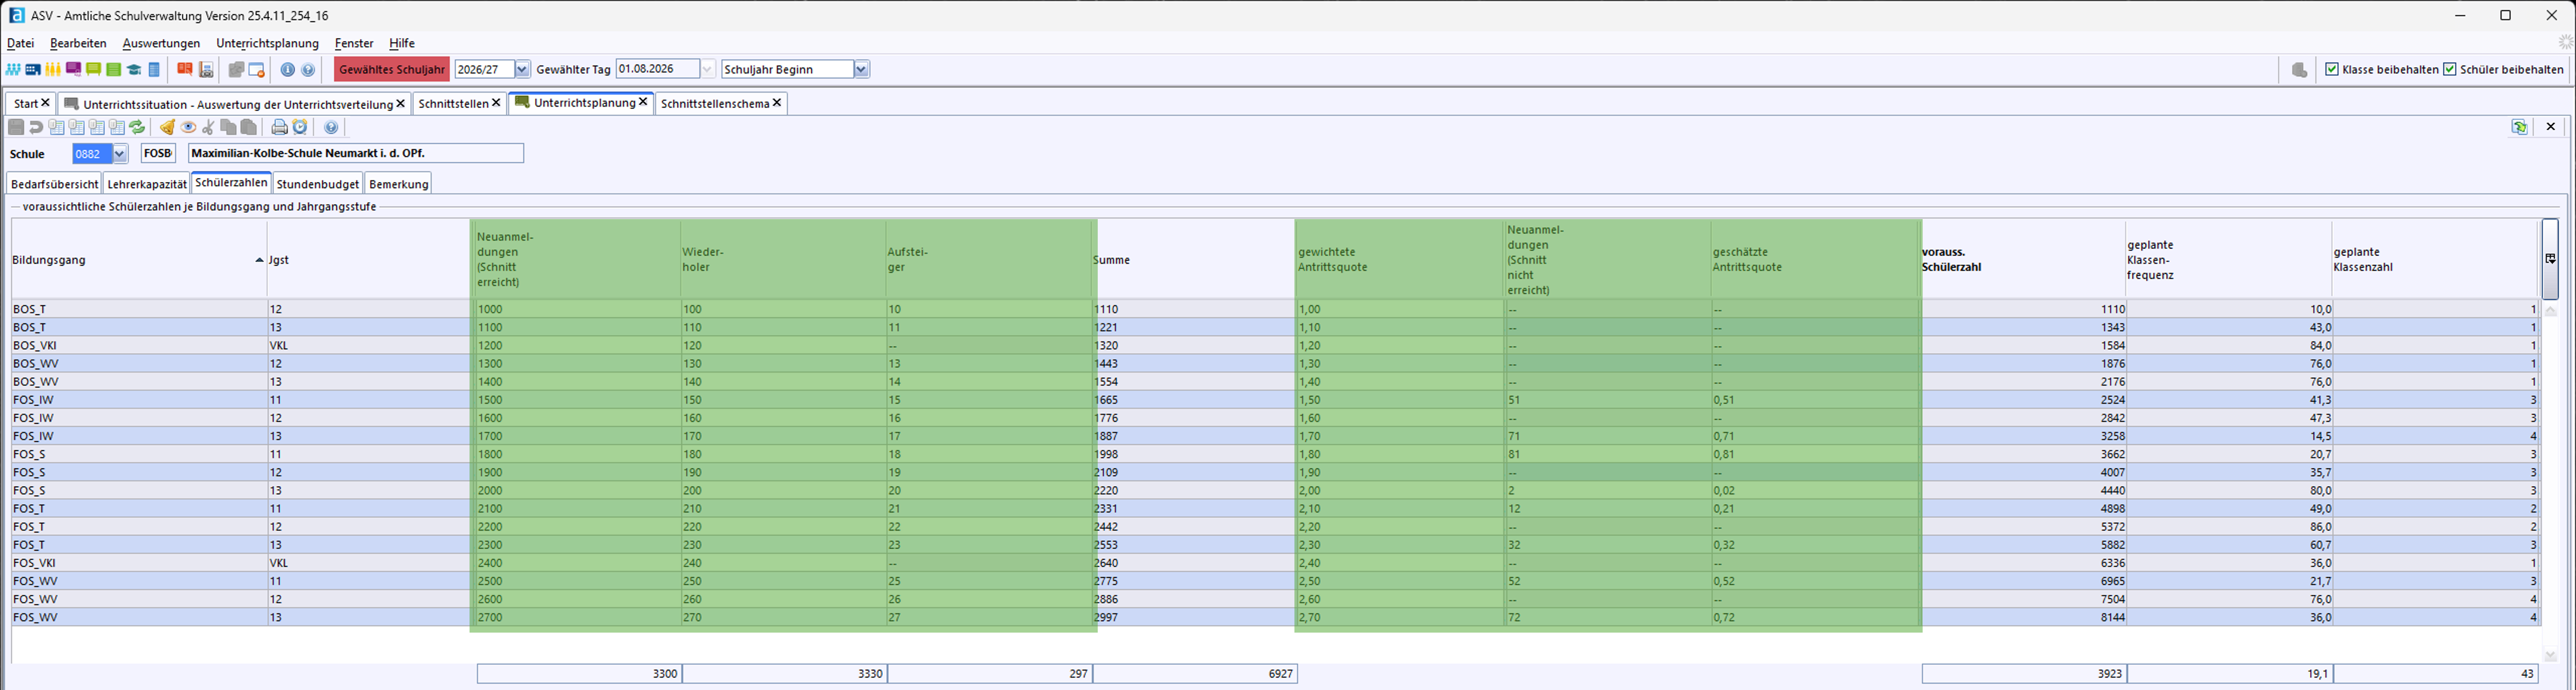Click the eye preview icon
The width and height of the screenshot is (2576, 690).
point(188,127)
